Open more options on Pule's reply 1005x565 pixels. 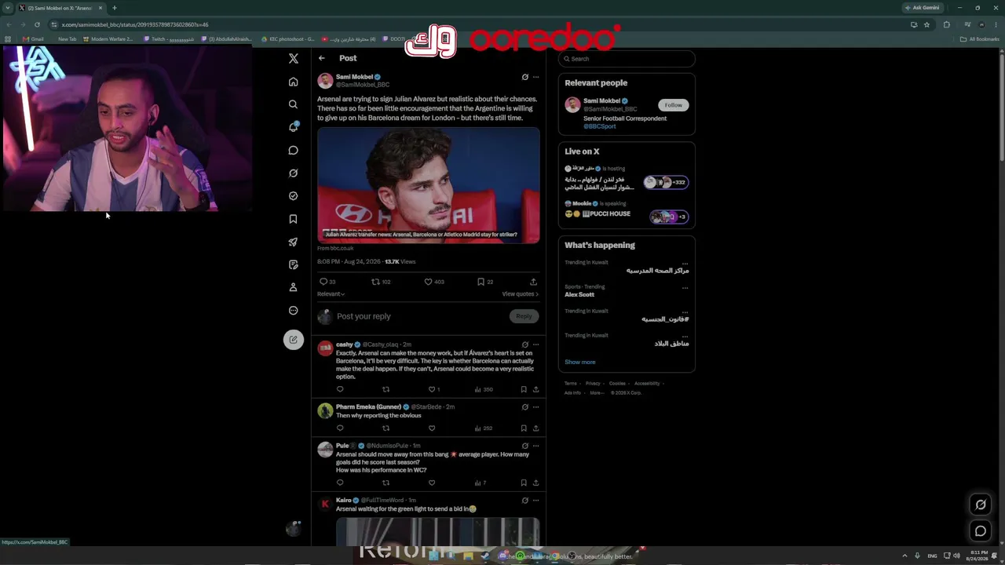pyautogui.click(x=536, y=446)
